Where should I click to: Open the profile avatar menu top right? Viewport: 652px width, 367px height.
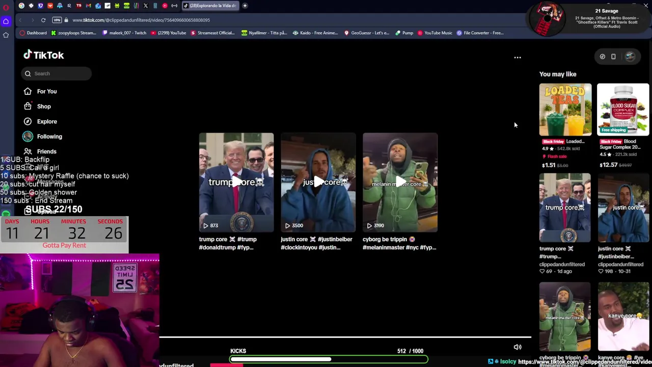[x=630, y=57]
